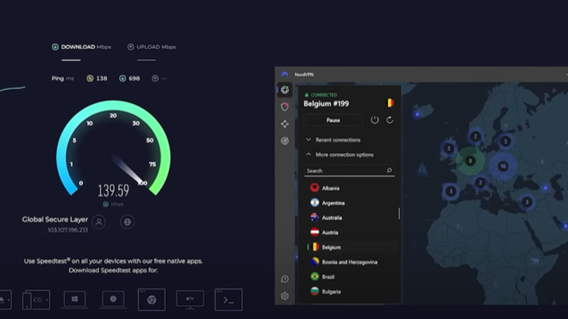The height and width of the screenshot is (319, 568).
Task: Click the Speedtest globe server icon
Action: point(127,222)
